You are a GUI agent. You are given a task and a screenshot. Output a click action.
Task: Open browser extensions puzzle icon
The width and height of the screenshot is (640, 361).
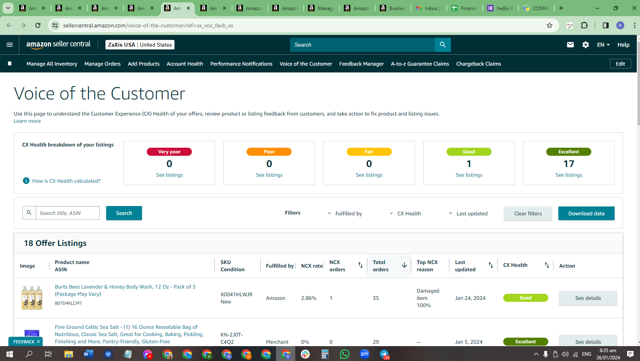(x=584, y=25)
